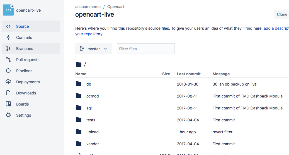The image size is (289, 155).
Task: Click the Downloads file icon
Action: 8,93
